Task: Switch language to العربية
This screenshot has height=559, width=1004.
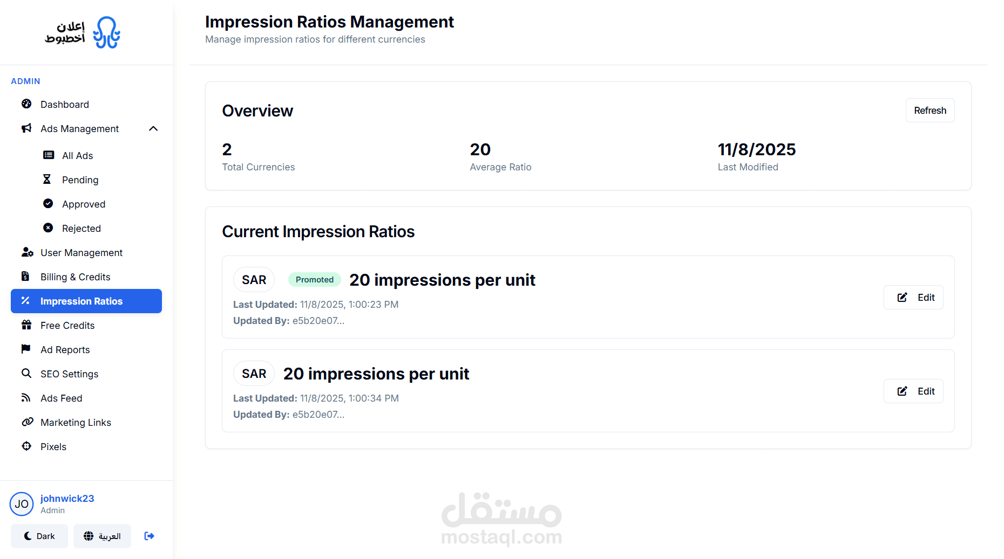Action: [102, 536]
